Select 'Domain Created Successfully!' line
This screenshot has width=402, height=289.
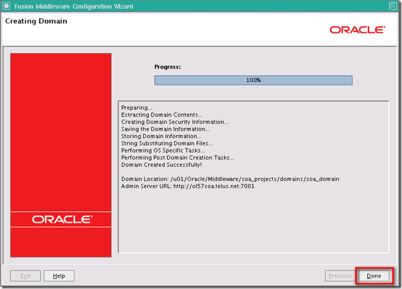(162, 165)
